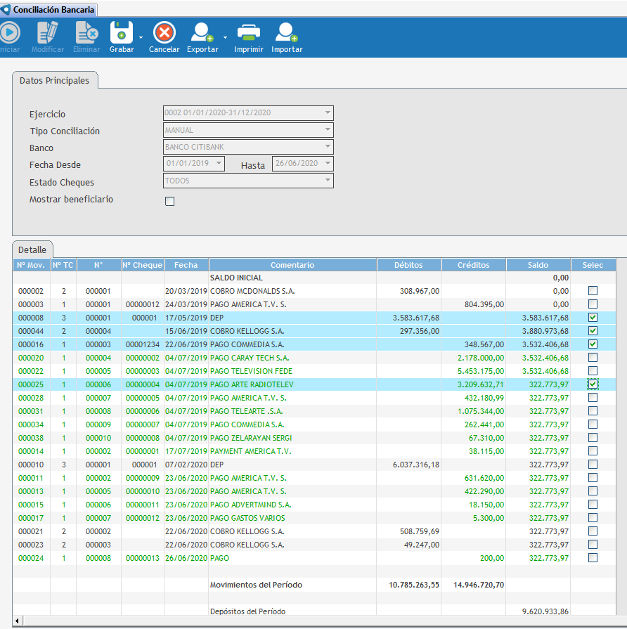Click the Imprimir printer icon
The height and width of the screenshot is (629, 627).
click(248, 32)
